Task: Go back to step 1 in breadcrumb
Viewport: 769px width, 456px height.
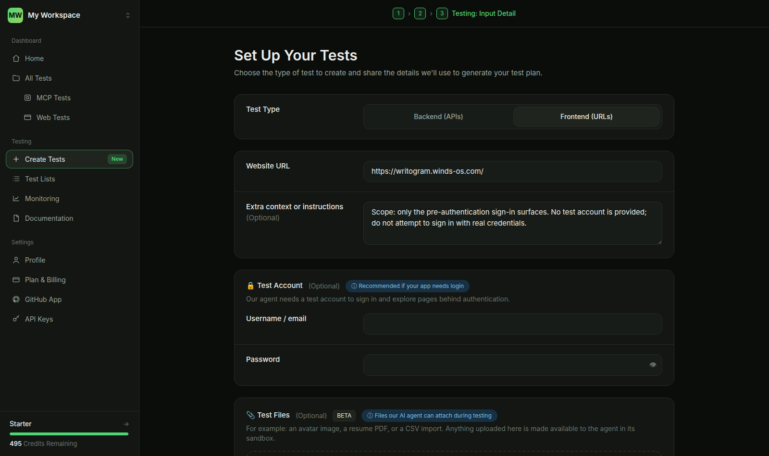Action: (398, 13)
